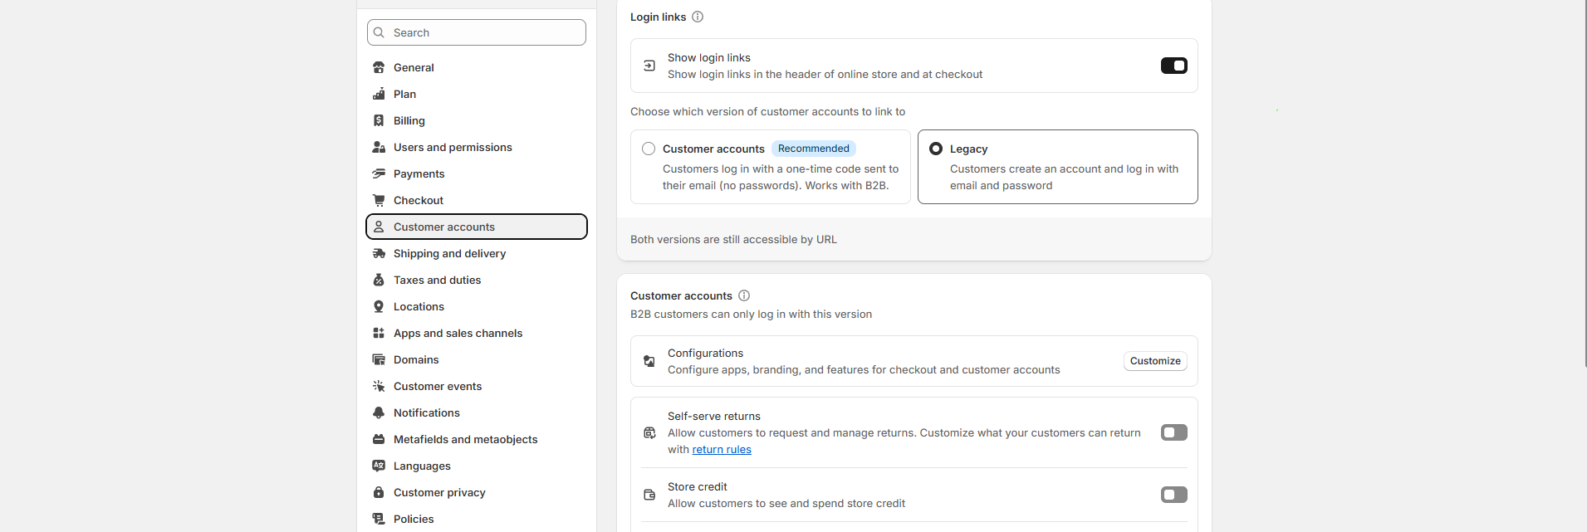Select the Customer accounts recommended radio option
This screenshot has height=532, width=1587.
tap(649, 149)
